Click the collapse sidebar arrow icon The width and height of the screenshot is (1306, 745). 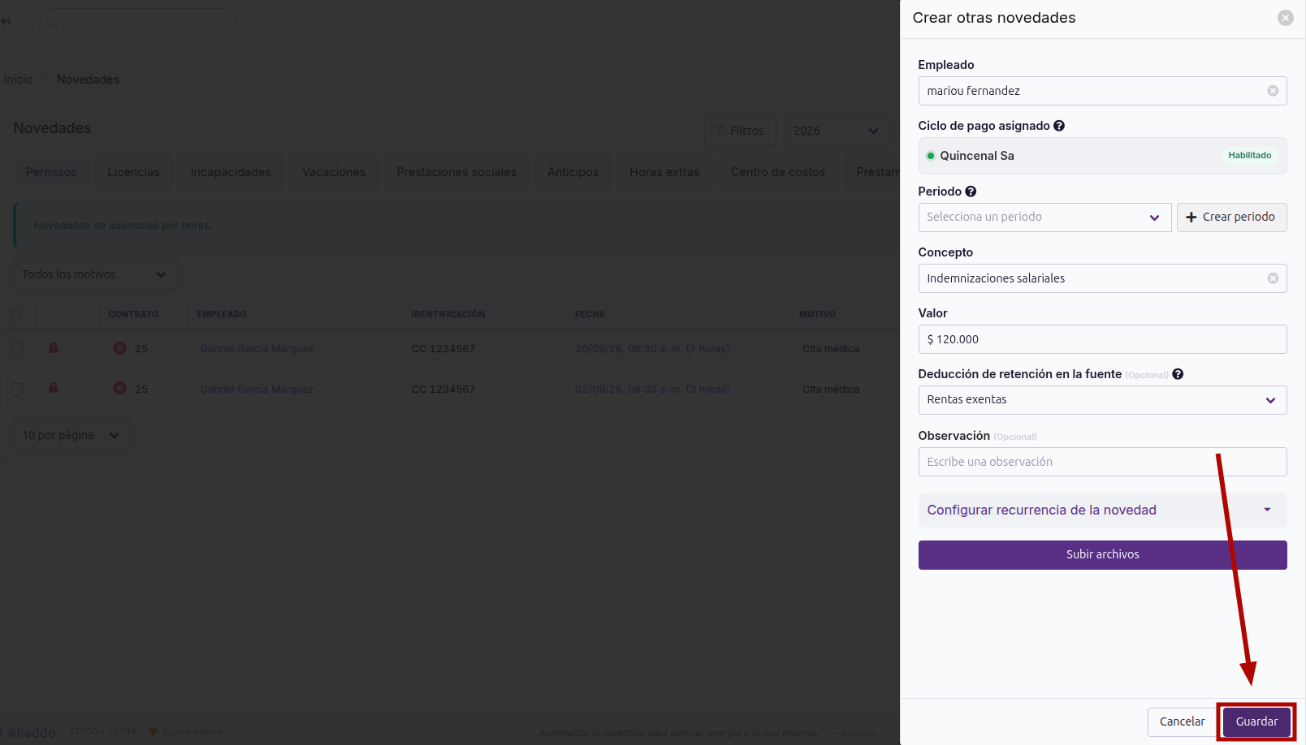pos(6,21)
